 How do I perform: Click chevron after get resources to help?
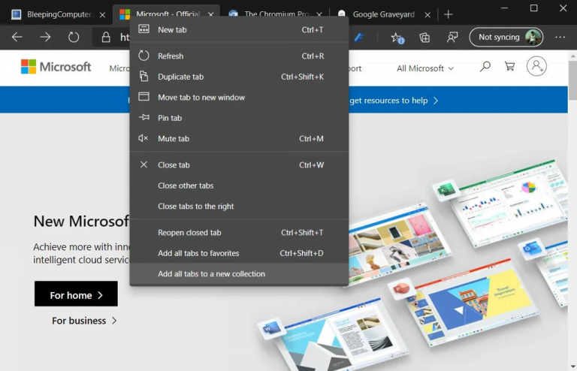click(x=436, y=101)
